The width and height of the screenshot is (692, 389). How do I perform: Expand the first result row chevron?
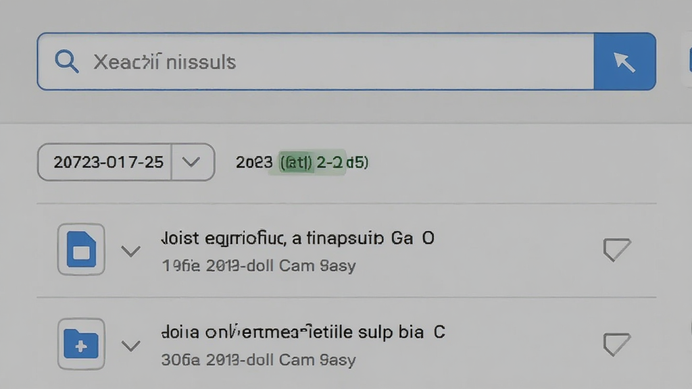click(x=130, y=251)
